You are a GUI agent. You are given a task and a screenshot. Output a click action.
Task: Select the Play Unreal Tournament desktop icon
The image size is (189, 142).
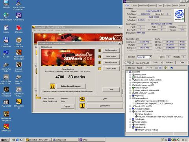click(6, 92)
